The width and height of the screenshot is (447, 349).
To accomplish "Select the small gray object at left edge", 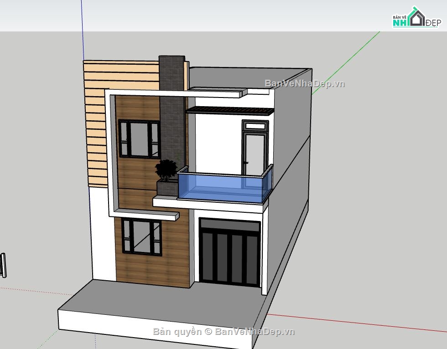I will 3,265.
